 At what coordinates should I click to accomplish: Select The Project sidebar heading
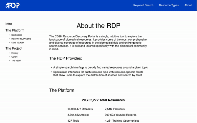click(14, 48)
